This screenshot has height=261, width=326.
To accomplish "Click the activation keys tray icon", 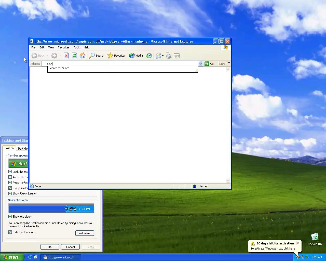I will click(x=298, y=257).
